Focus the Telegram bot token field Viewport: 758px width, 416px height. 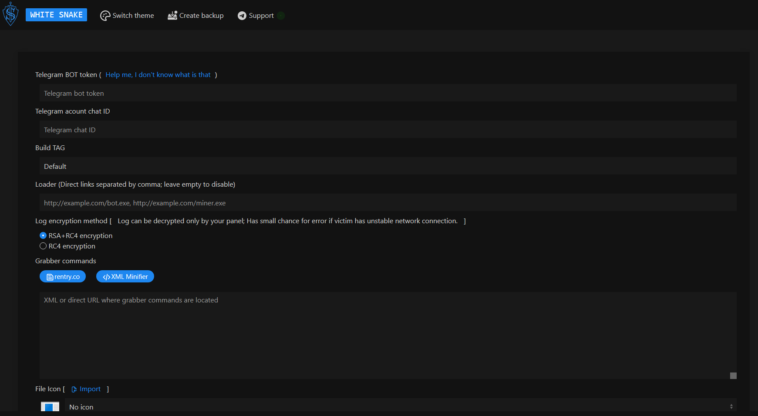(x=388, y=93)
